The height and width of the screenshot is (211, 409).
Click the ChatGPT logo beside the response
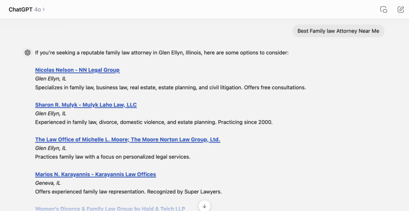tap(28, 53)
